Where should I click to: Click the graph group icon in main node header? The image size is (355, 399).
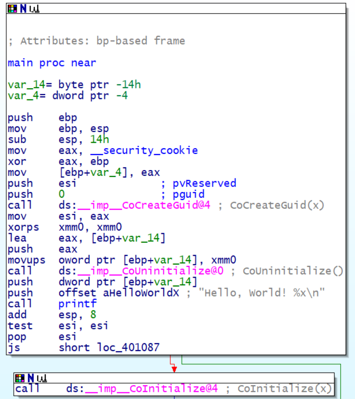tap(34, 9)
